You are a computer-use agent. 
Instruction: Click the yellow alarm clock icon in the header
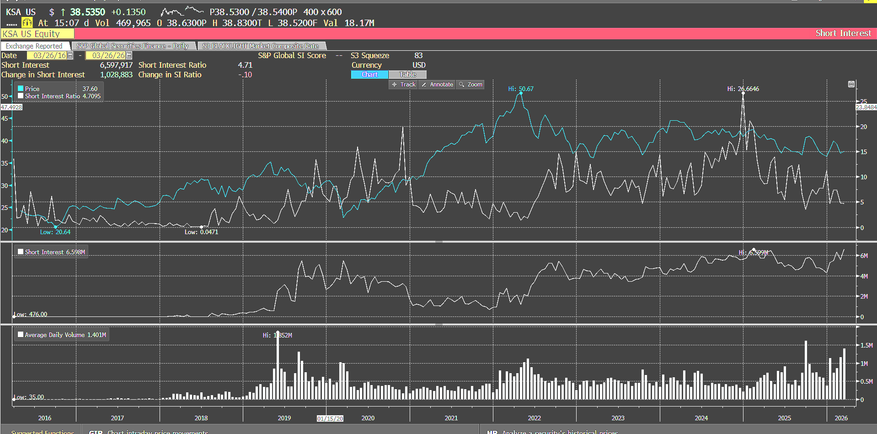[x=27, y=22]
